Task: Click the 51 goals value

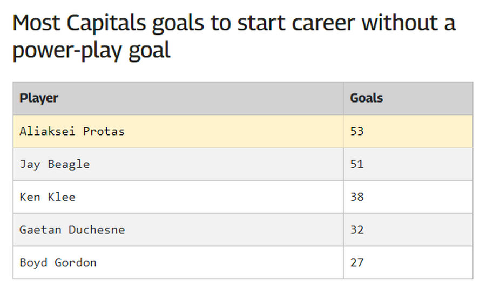Action: pyautogui.click(x=357, y=164)
